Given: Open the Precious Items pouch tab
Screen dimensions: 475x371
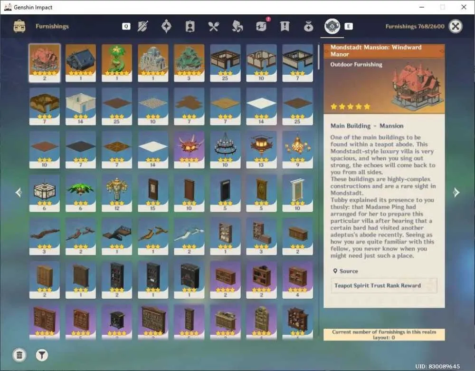Looking at the screenshot, I should [308, 27].
